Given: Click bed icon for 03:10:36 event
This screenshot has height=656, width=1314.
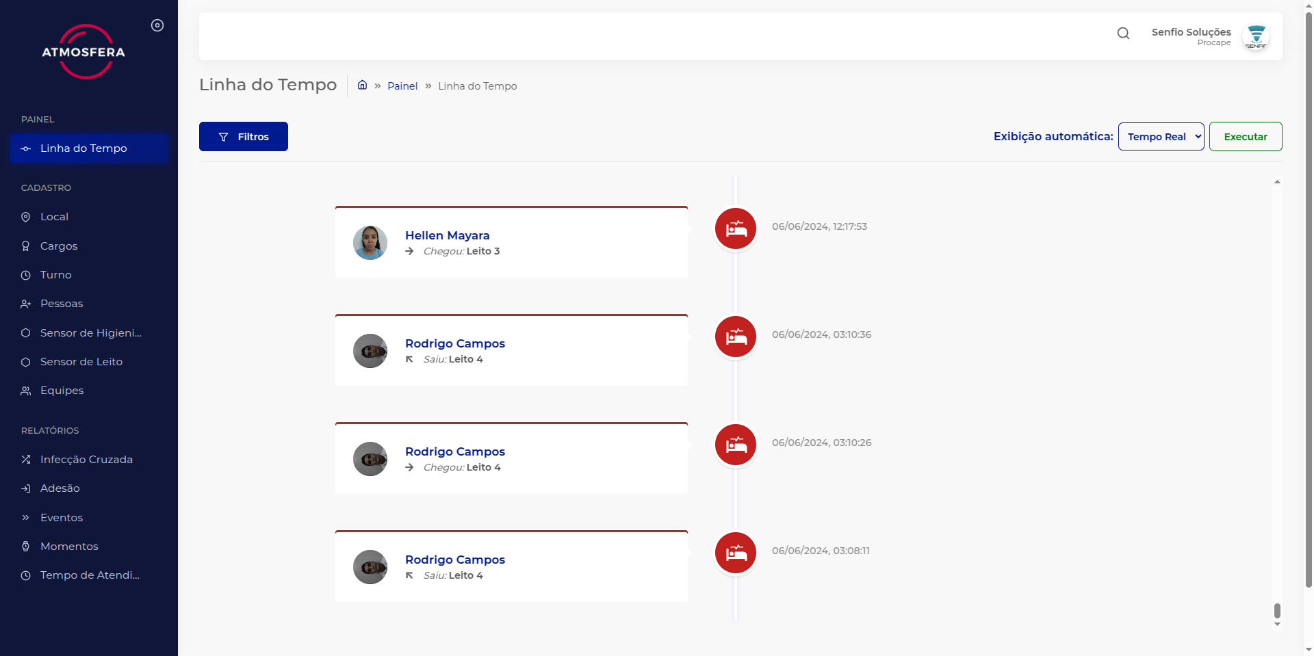Looking at the screenshot, I should click(736, 337).
